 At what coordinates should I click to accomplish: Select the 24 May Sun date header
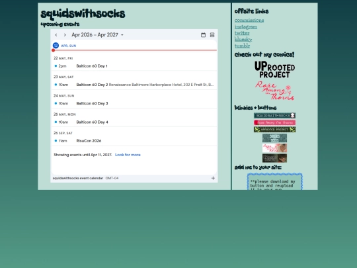click(63, 95)
